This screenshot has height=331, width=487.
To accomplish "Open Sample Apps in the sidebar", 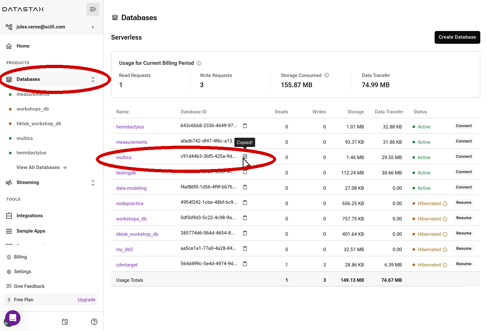I will [31, 231].
